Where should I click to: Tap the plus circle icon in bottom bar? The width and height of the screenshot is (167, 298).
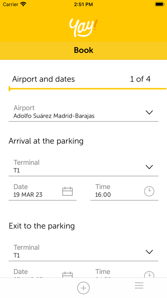(x=83, y=288)
